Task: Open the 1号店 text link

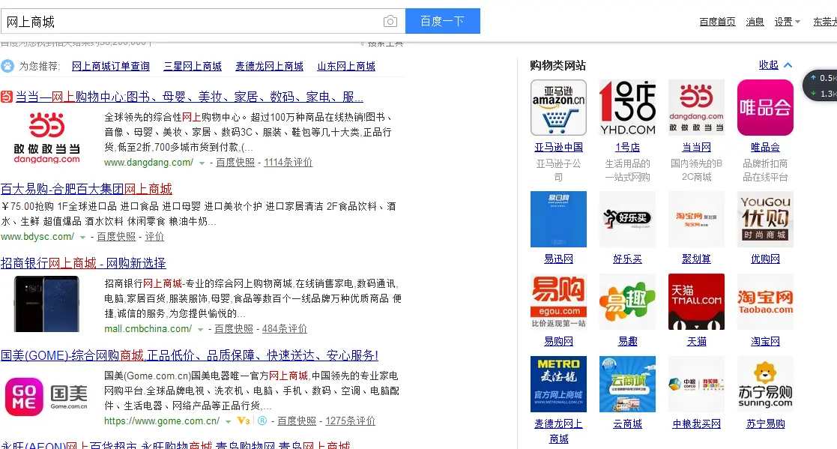Action: (x=627, y=148)
